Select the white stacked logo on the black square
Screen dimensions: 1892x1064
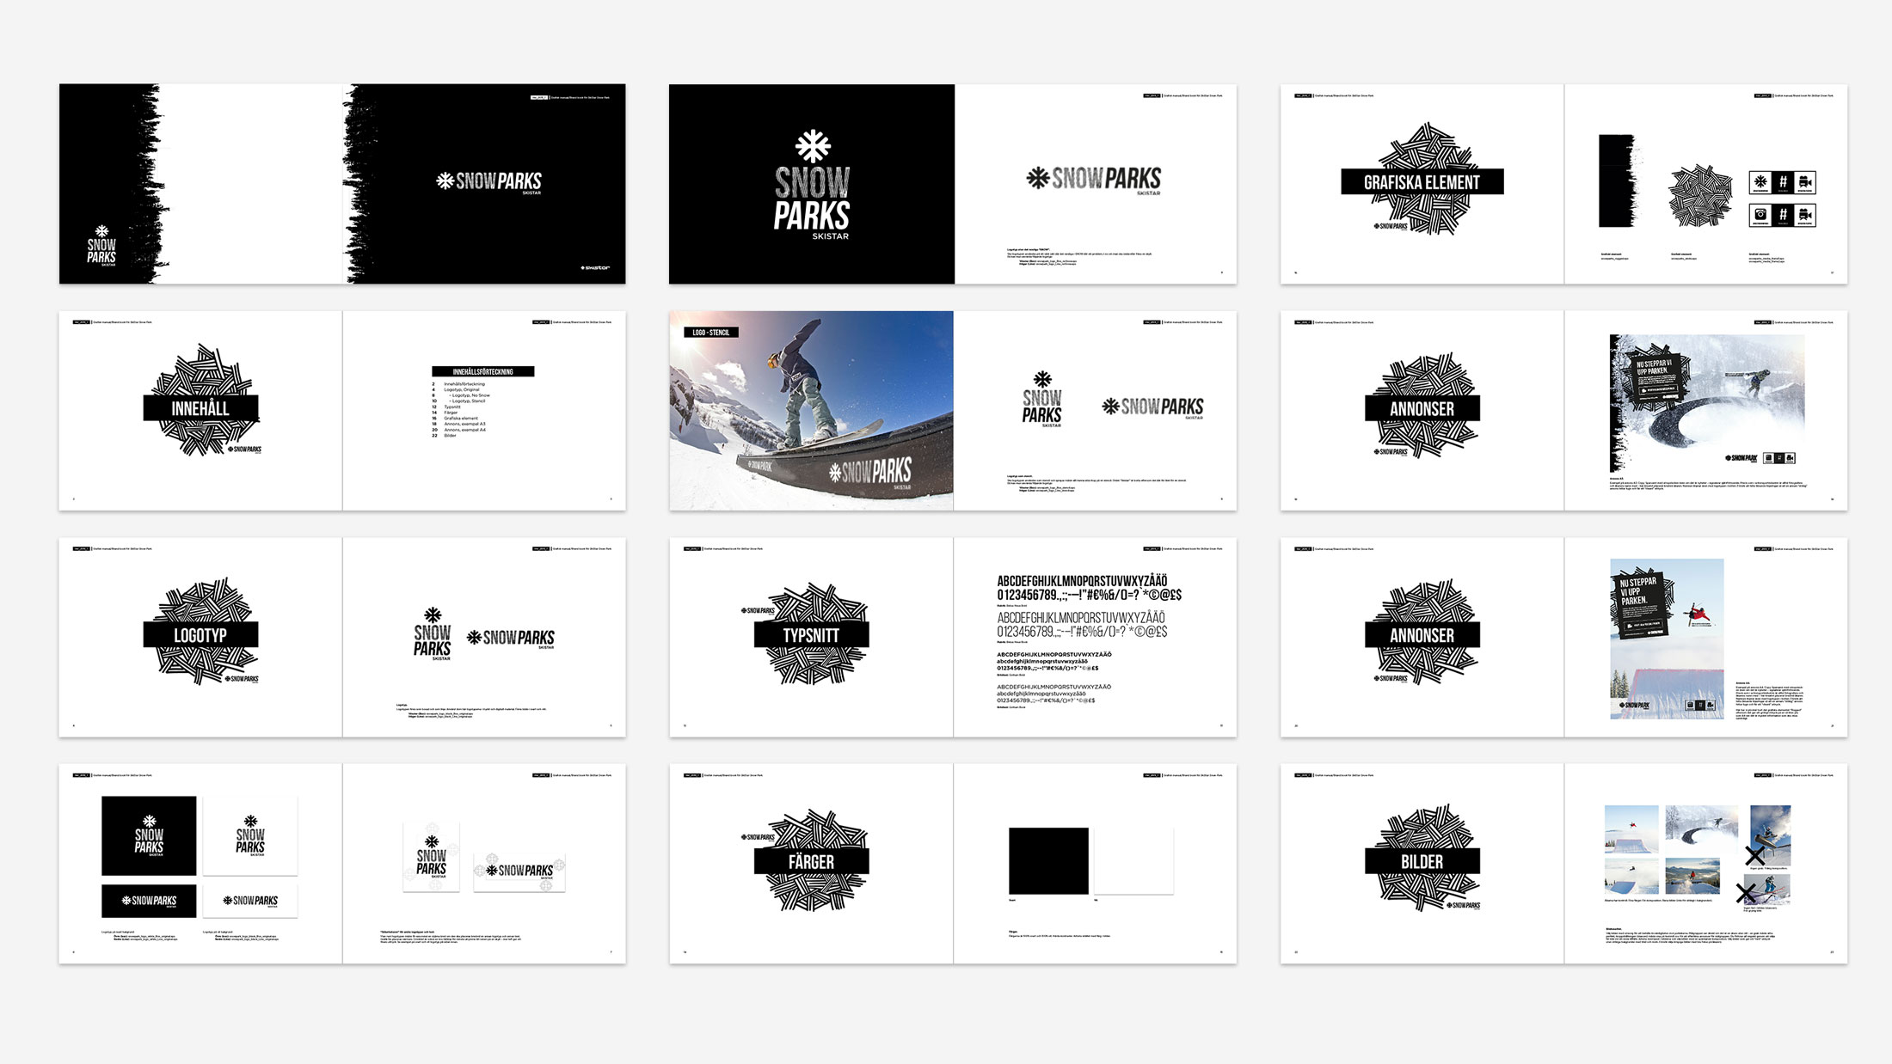coord(149,835)
